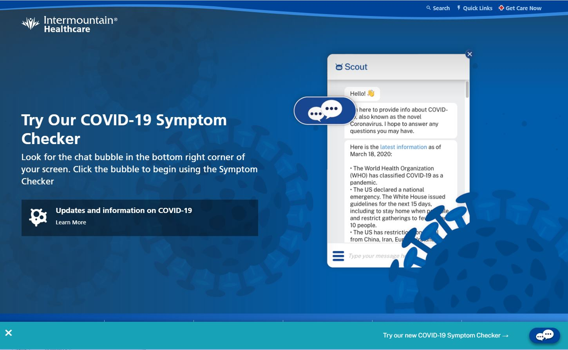Open Quick Links menu
This screenshot has height=350, width=568.
(x=475, y=8)
